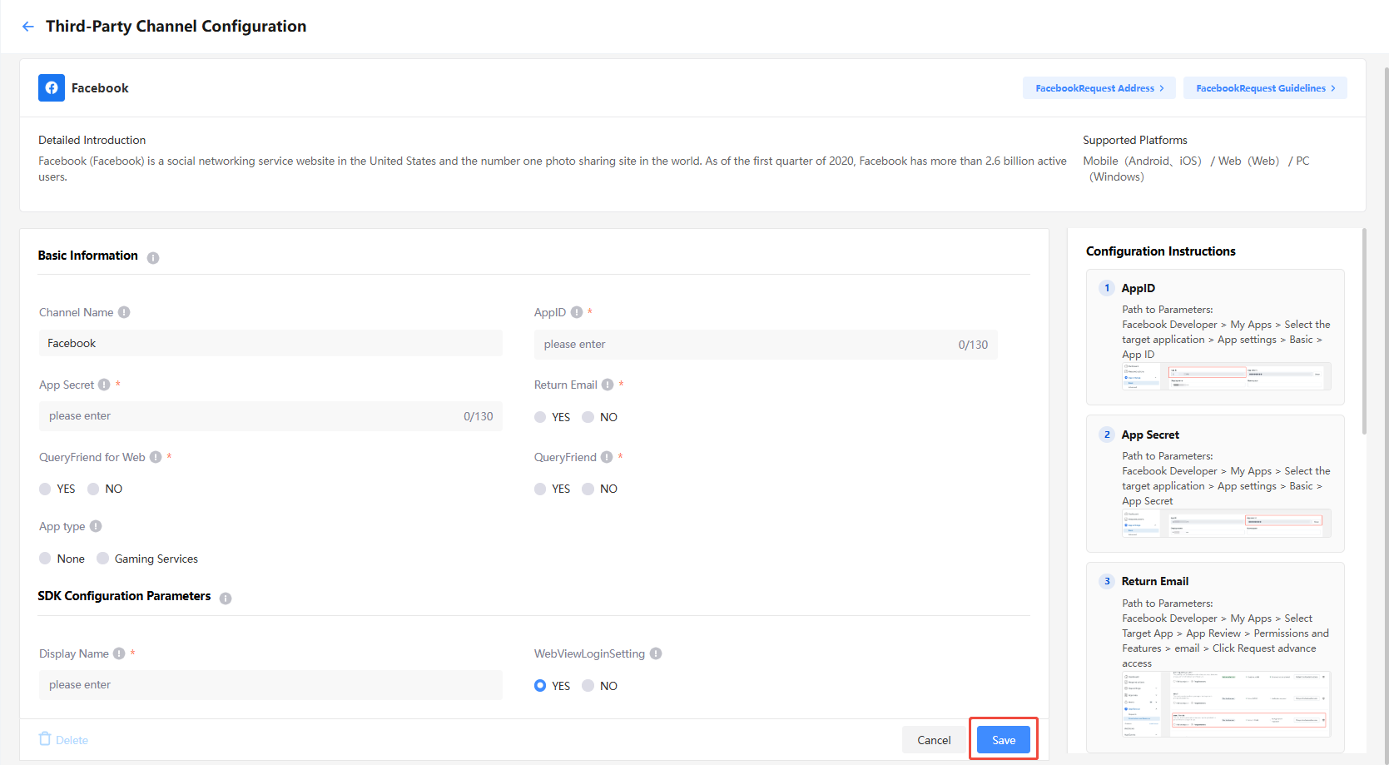This screenshot has width=1389, height=765.
Task: Show SDK Configuration Parameters info tooltip
Action: coord(226,599)
